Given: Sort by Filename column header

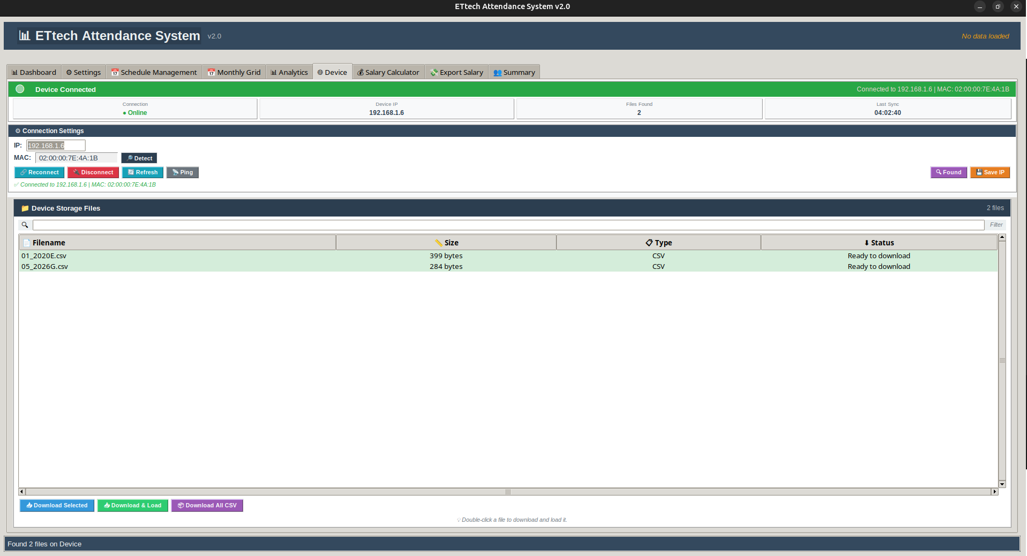Looking at the screenshot, I should [178, 243].
